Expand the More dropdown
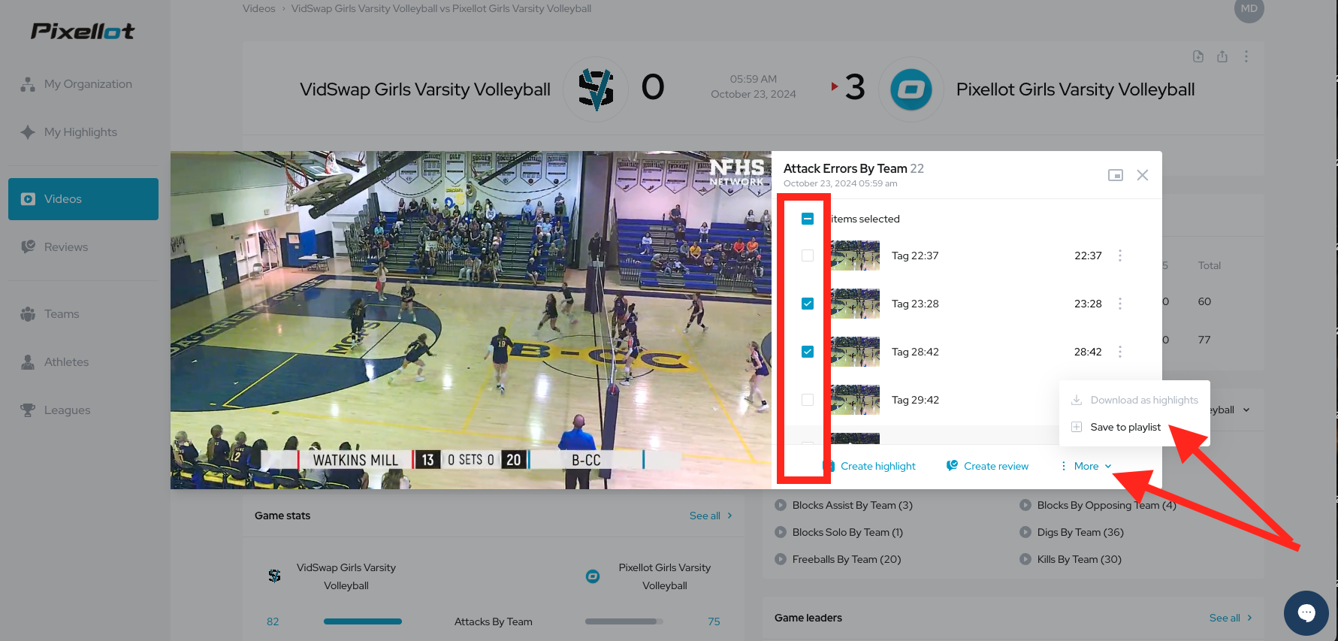1338x641 pixels. (1086, 467)
